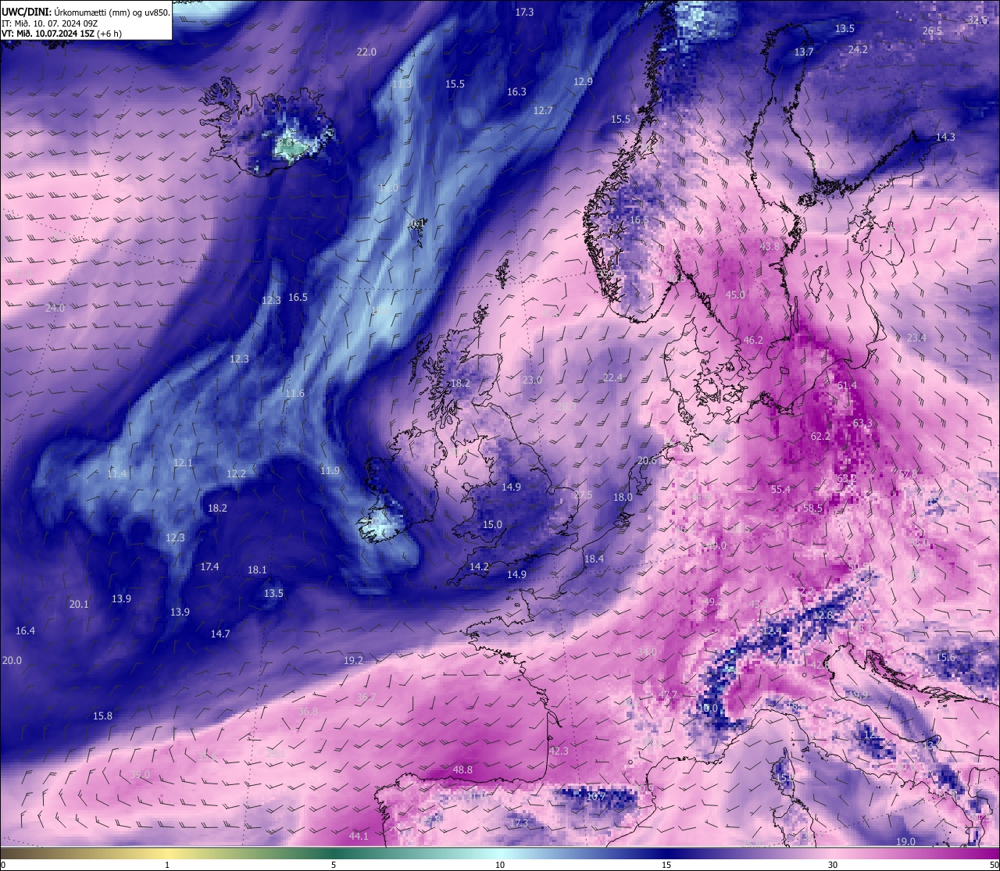Click the color scale label '50'
The width and height of the screenshot is (1000, 871).
click(994, 865)
